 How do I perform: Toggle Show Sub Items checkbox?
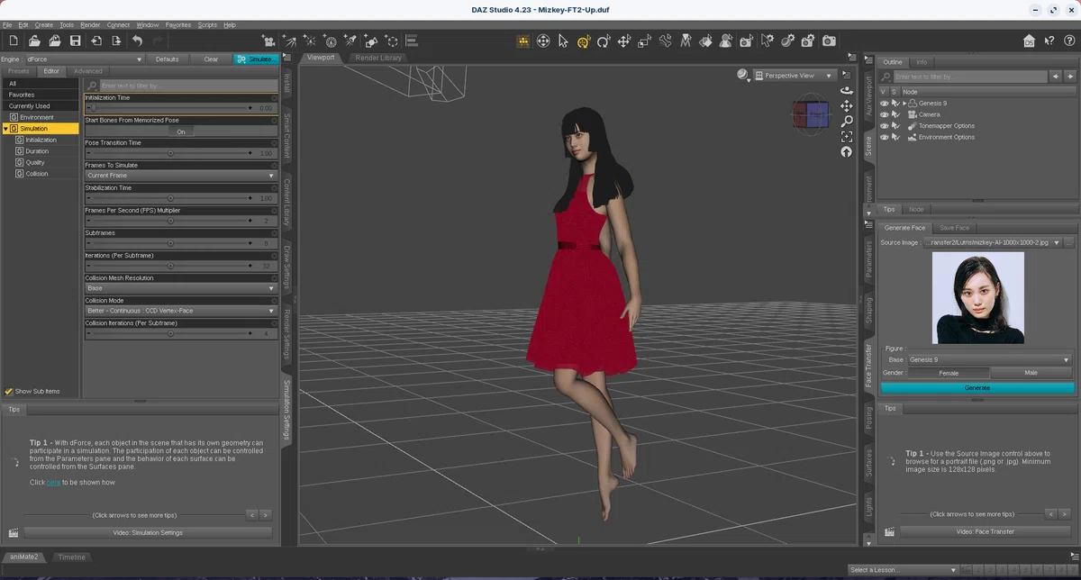point(9,391)
